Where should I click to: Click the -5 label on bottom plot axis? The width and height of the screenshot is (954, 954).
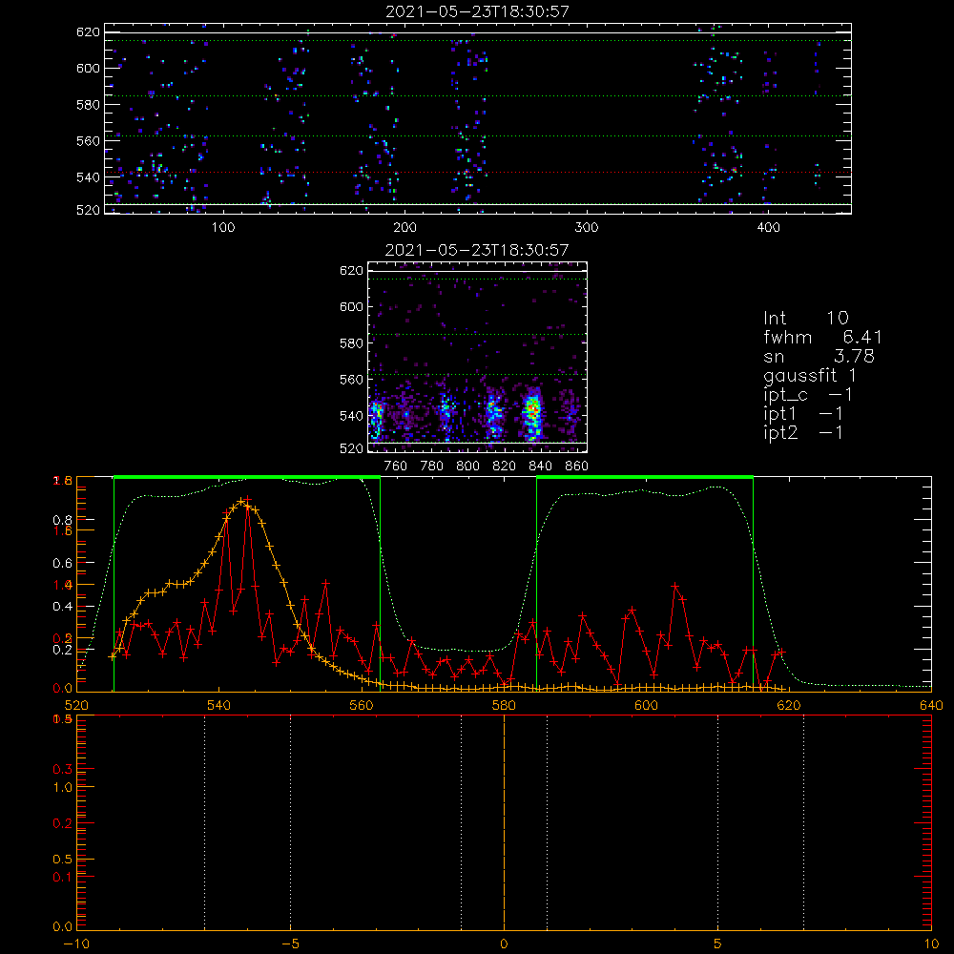pos(290,944)
